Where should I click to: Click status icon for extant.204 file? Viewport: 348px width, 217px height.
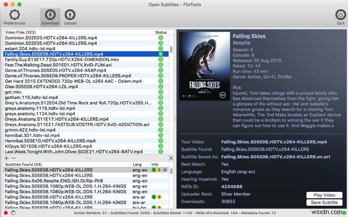161,49
